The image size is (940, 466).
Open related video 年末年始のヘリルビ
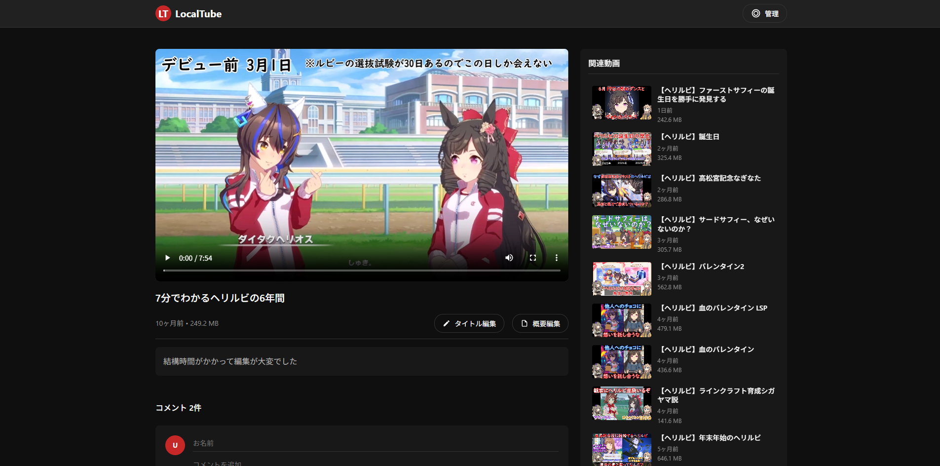[710, 438]
